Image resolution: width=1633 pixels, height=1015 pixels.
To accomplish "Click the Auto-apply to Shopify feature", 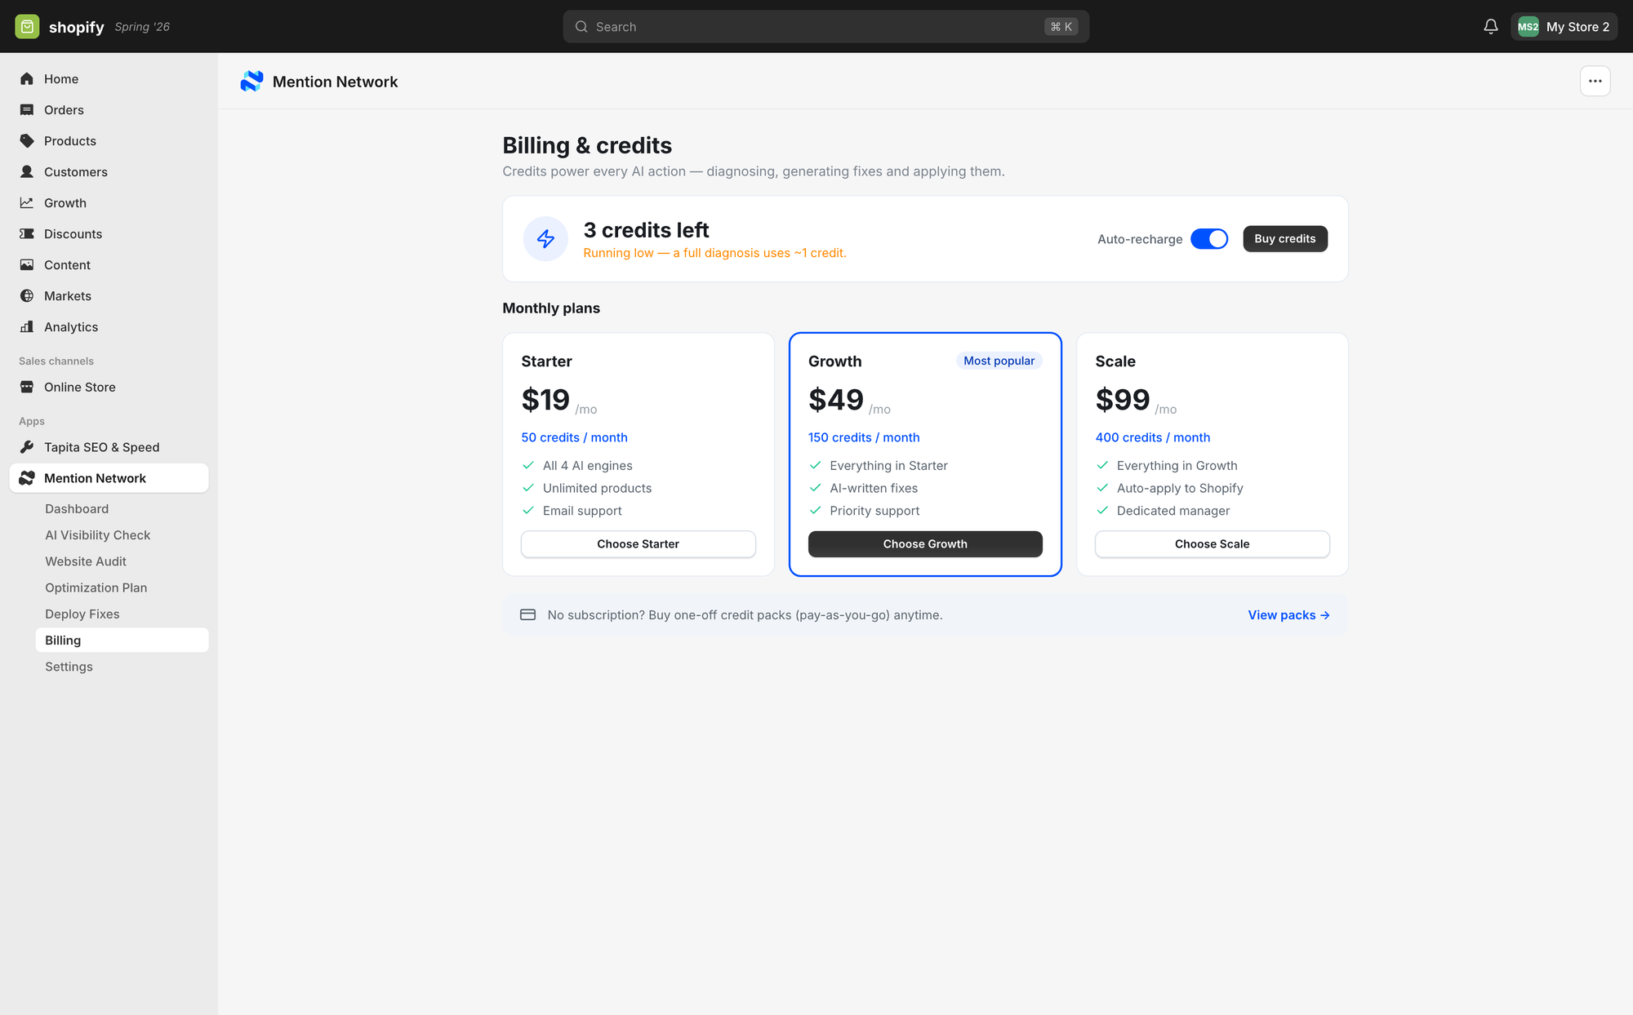I will (x=1179, y=488).
